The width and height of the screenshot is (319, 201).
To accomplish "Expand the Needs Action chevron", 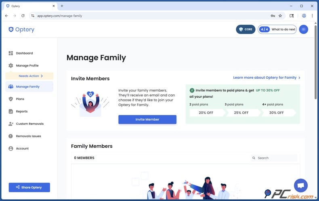I will pyautogui.click(x=42, y=76).
